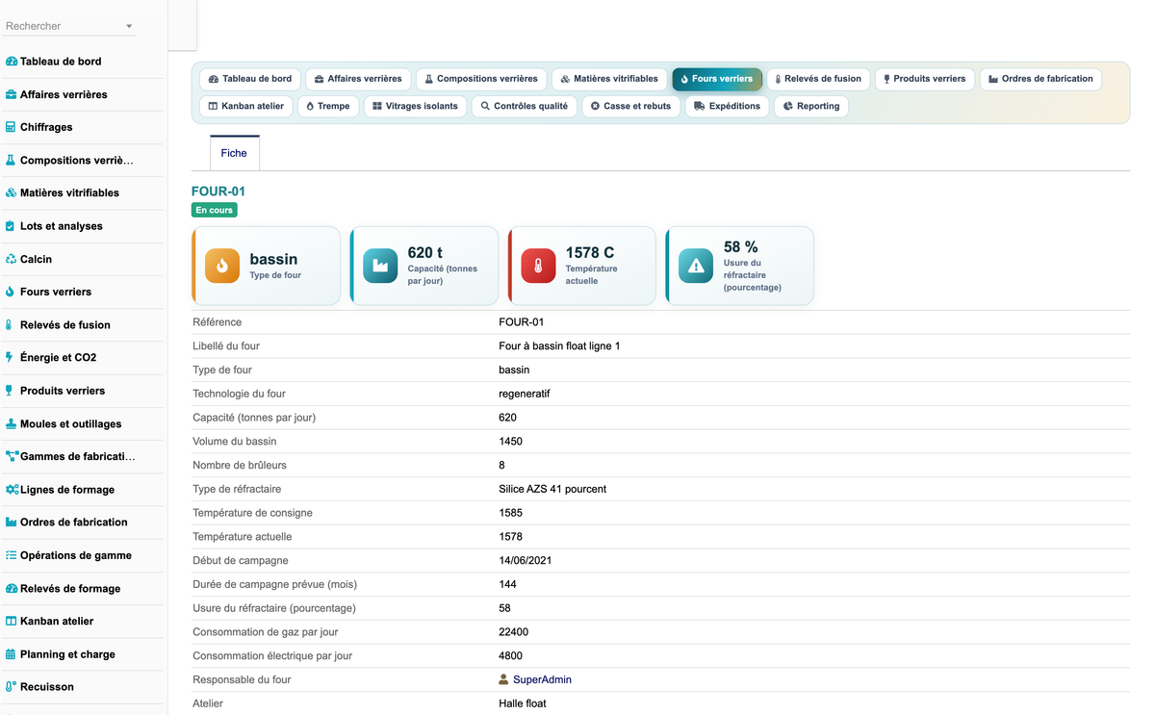This screenshot has width=1155, height=715.
Task: Click the orange flame icon on Type de four card
Action: 222,266
